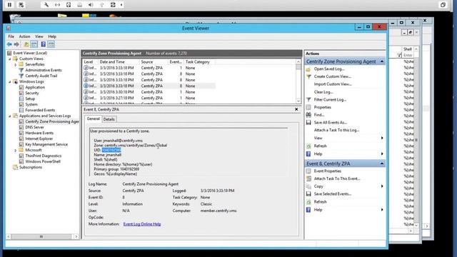Select the Subscriptions node
Screen dimensions: 457x257
click(31, 167)
